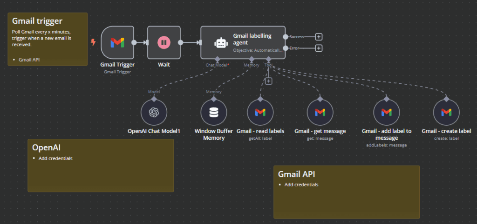This screenshot has width=477, height=224.
Task: Select the Window Buffer Memory node
Action: click(213, 112)
